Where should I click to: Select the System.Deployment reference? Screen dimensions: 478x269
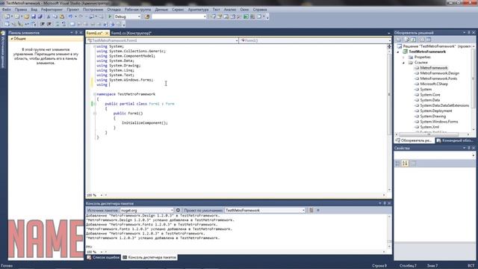coord(436,111)
